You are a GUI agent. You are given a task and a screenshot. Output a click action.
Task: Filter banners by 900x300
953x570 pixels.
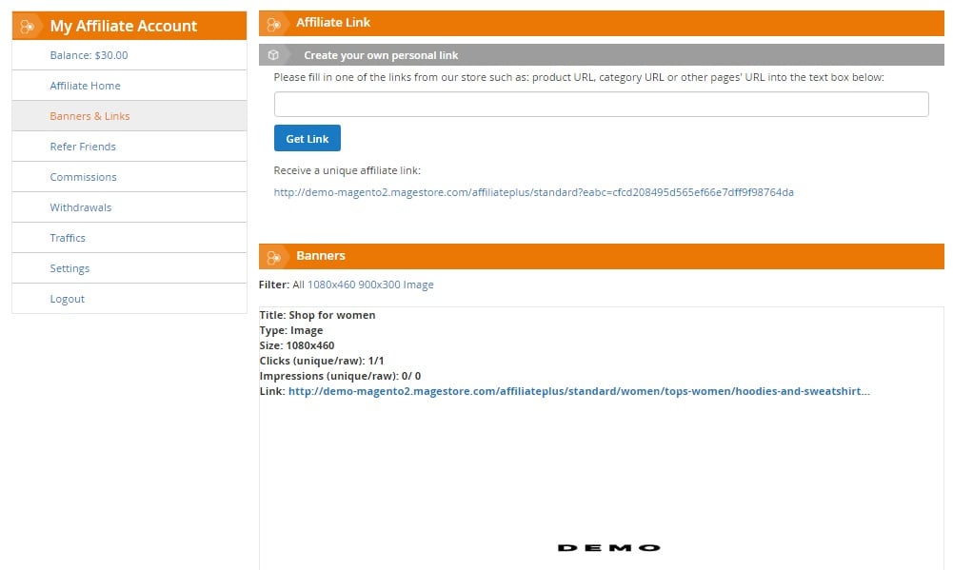coord(379,285)
